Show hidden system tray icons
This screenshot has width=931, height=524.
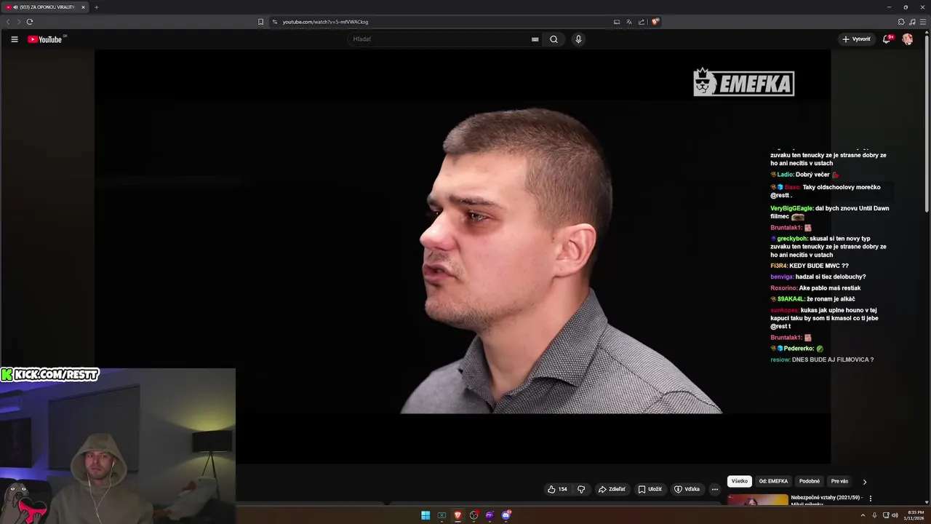click(863, 515)
